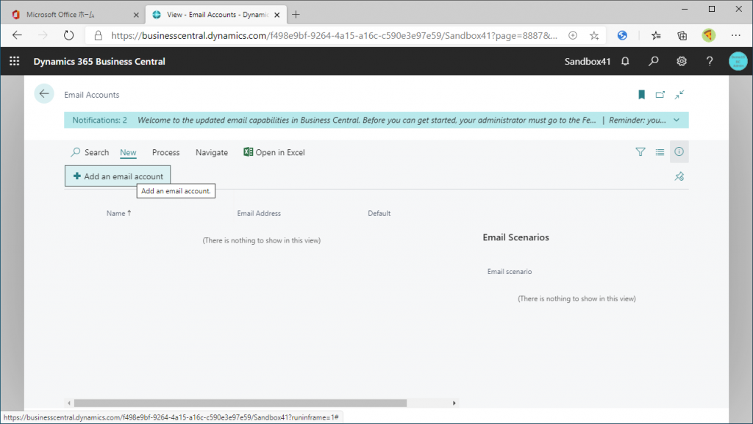Click the Excel icon beside Open in Excel
This screenshot has width=753, height=424.
(x=248, y=152)
